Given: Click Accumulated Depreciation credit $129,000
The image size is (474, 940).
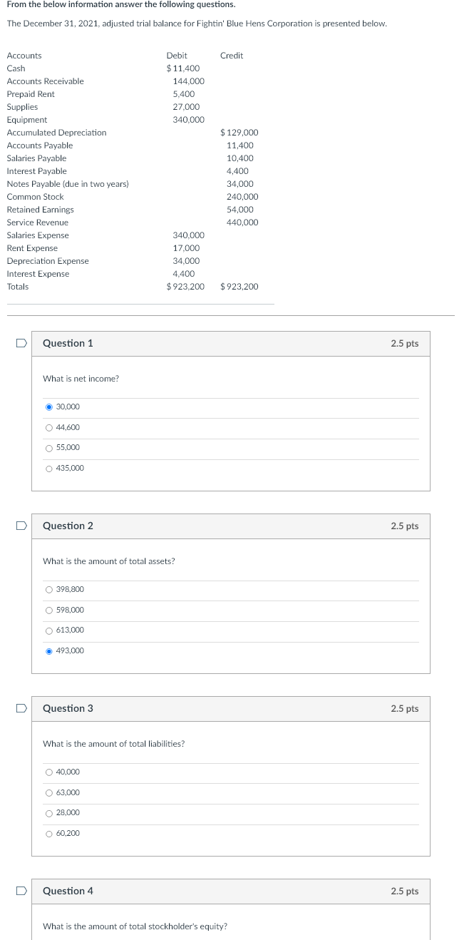Looking at the screenshot, I should (x=239, y=133).
